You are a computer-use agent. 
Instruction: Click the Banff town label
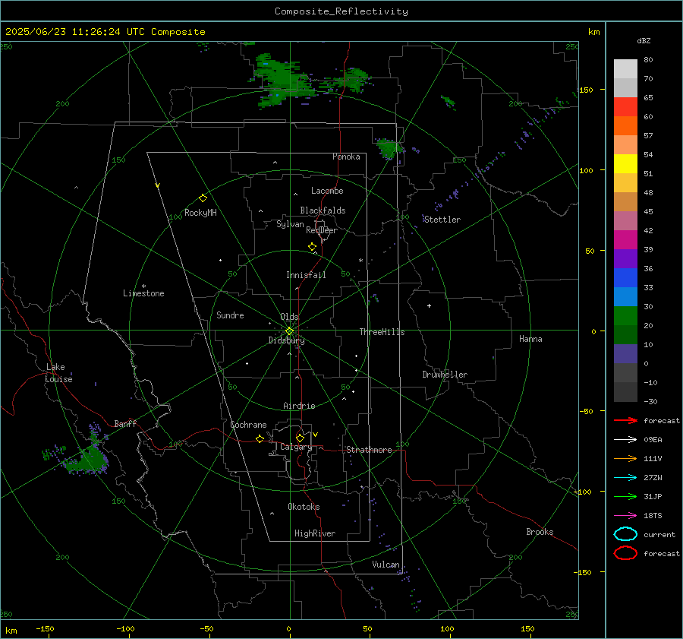tap(125, 423)
